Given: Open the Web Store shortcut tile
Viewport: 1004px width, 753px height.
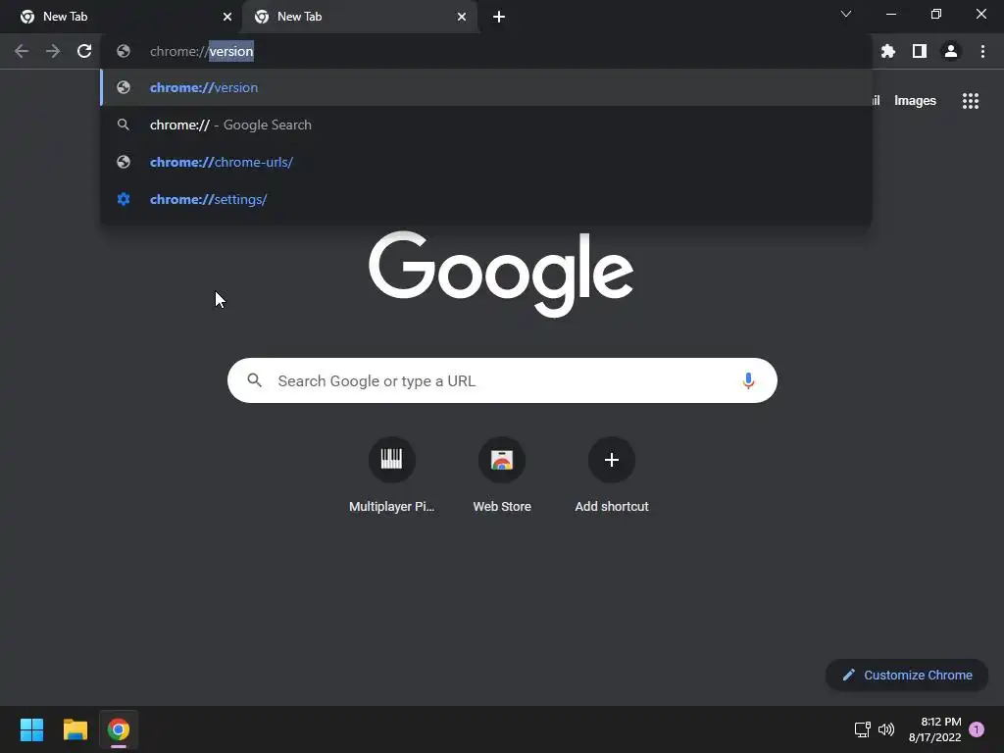Looking at the screenshot, I should point(502,476).
